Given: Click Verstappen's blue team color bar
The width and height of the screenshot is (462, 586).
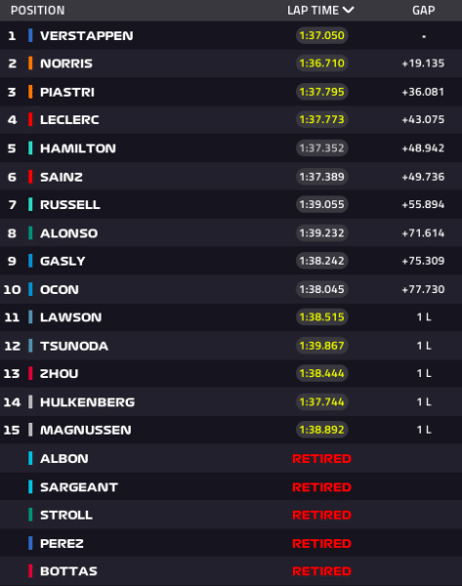Looking at the screenshot, I should pyautogui.click(x=30, y=35).
